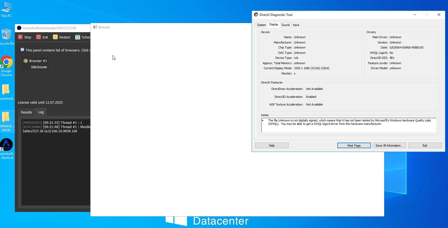Click the WHQL Logo'd value No
The height and width of the screenshot is (228, 448).
(x=391, y=53)
